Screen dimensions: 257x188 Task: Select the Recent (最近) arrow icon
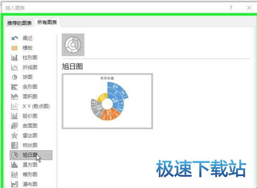15,38
